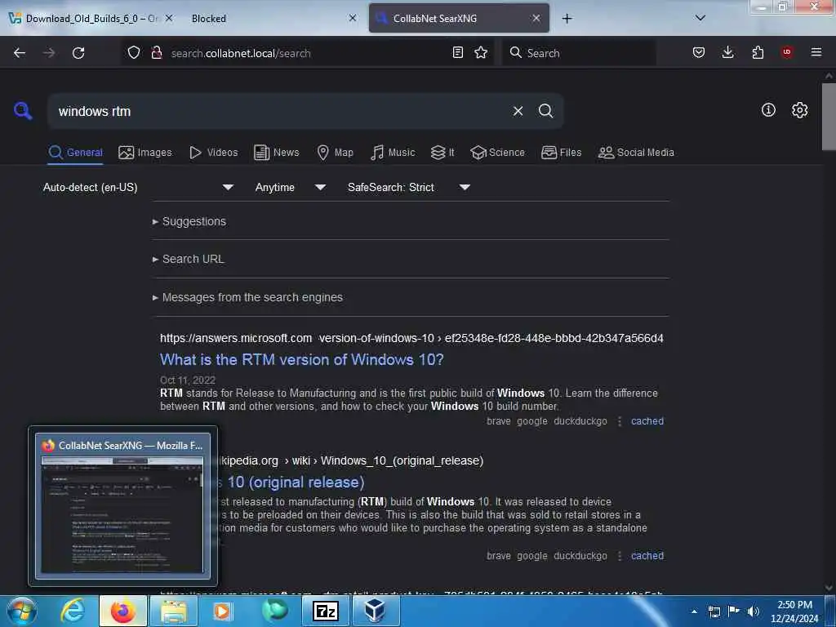Screen dimensions: 836x627
Task: Open the Auto-detect (en-US) language dropdown
Action: tap(138, 187)
